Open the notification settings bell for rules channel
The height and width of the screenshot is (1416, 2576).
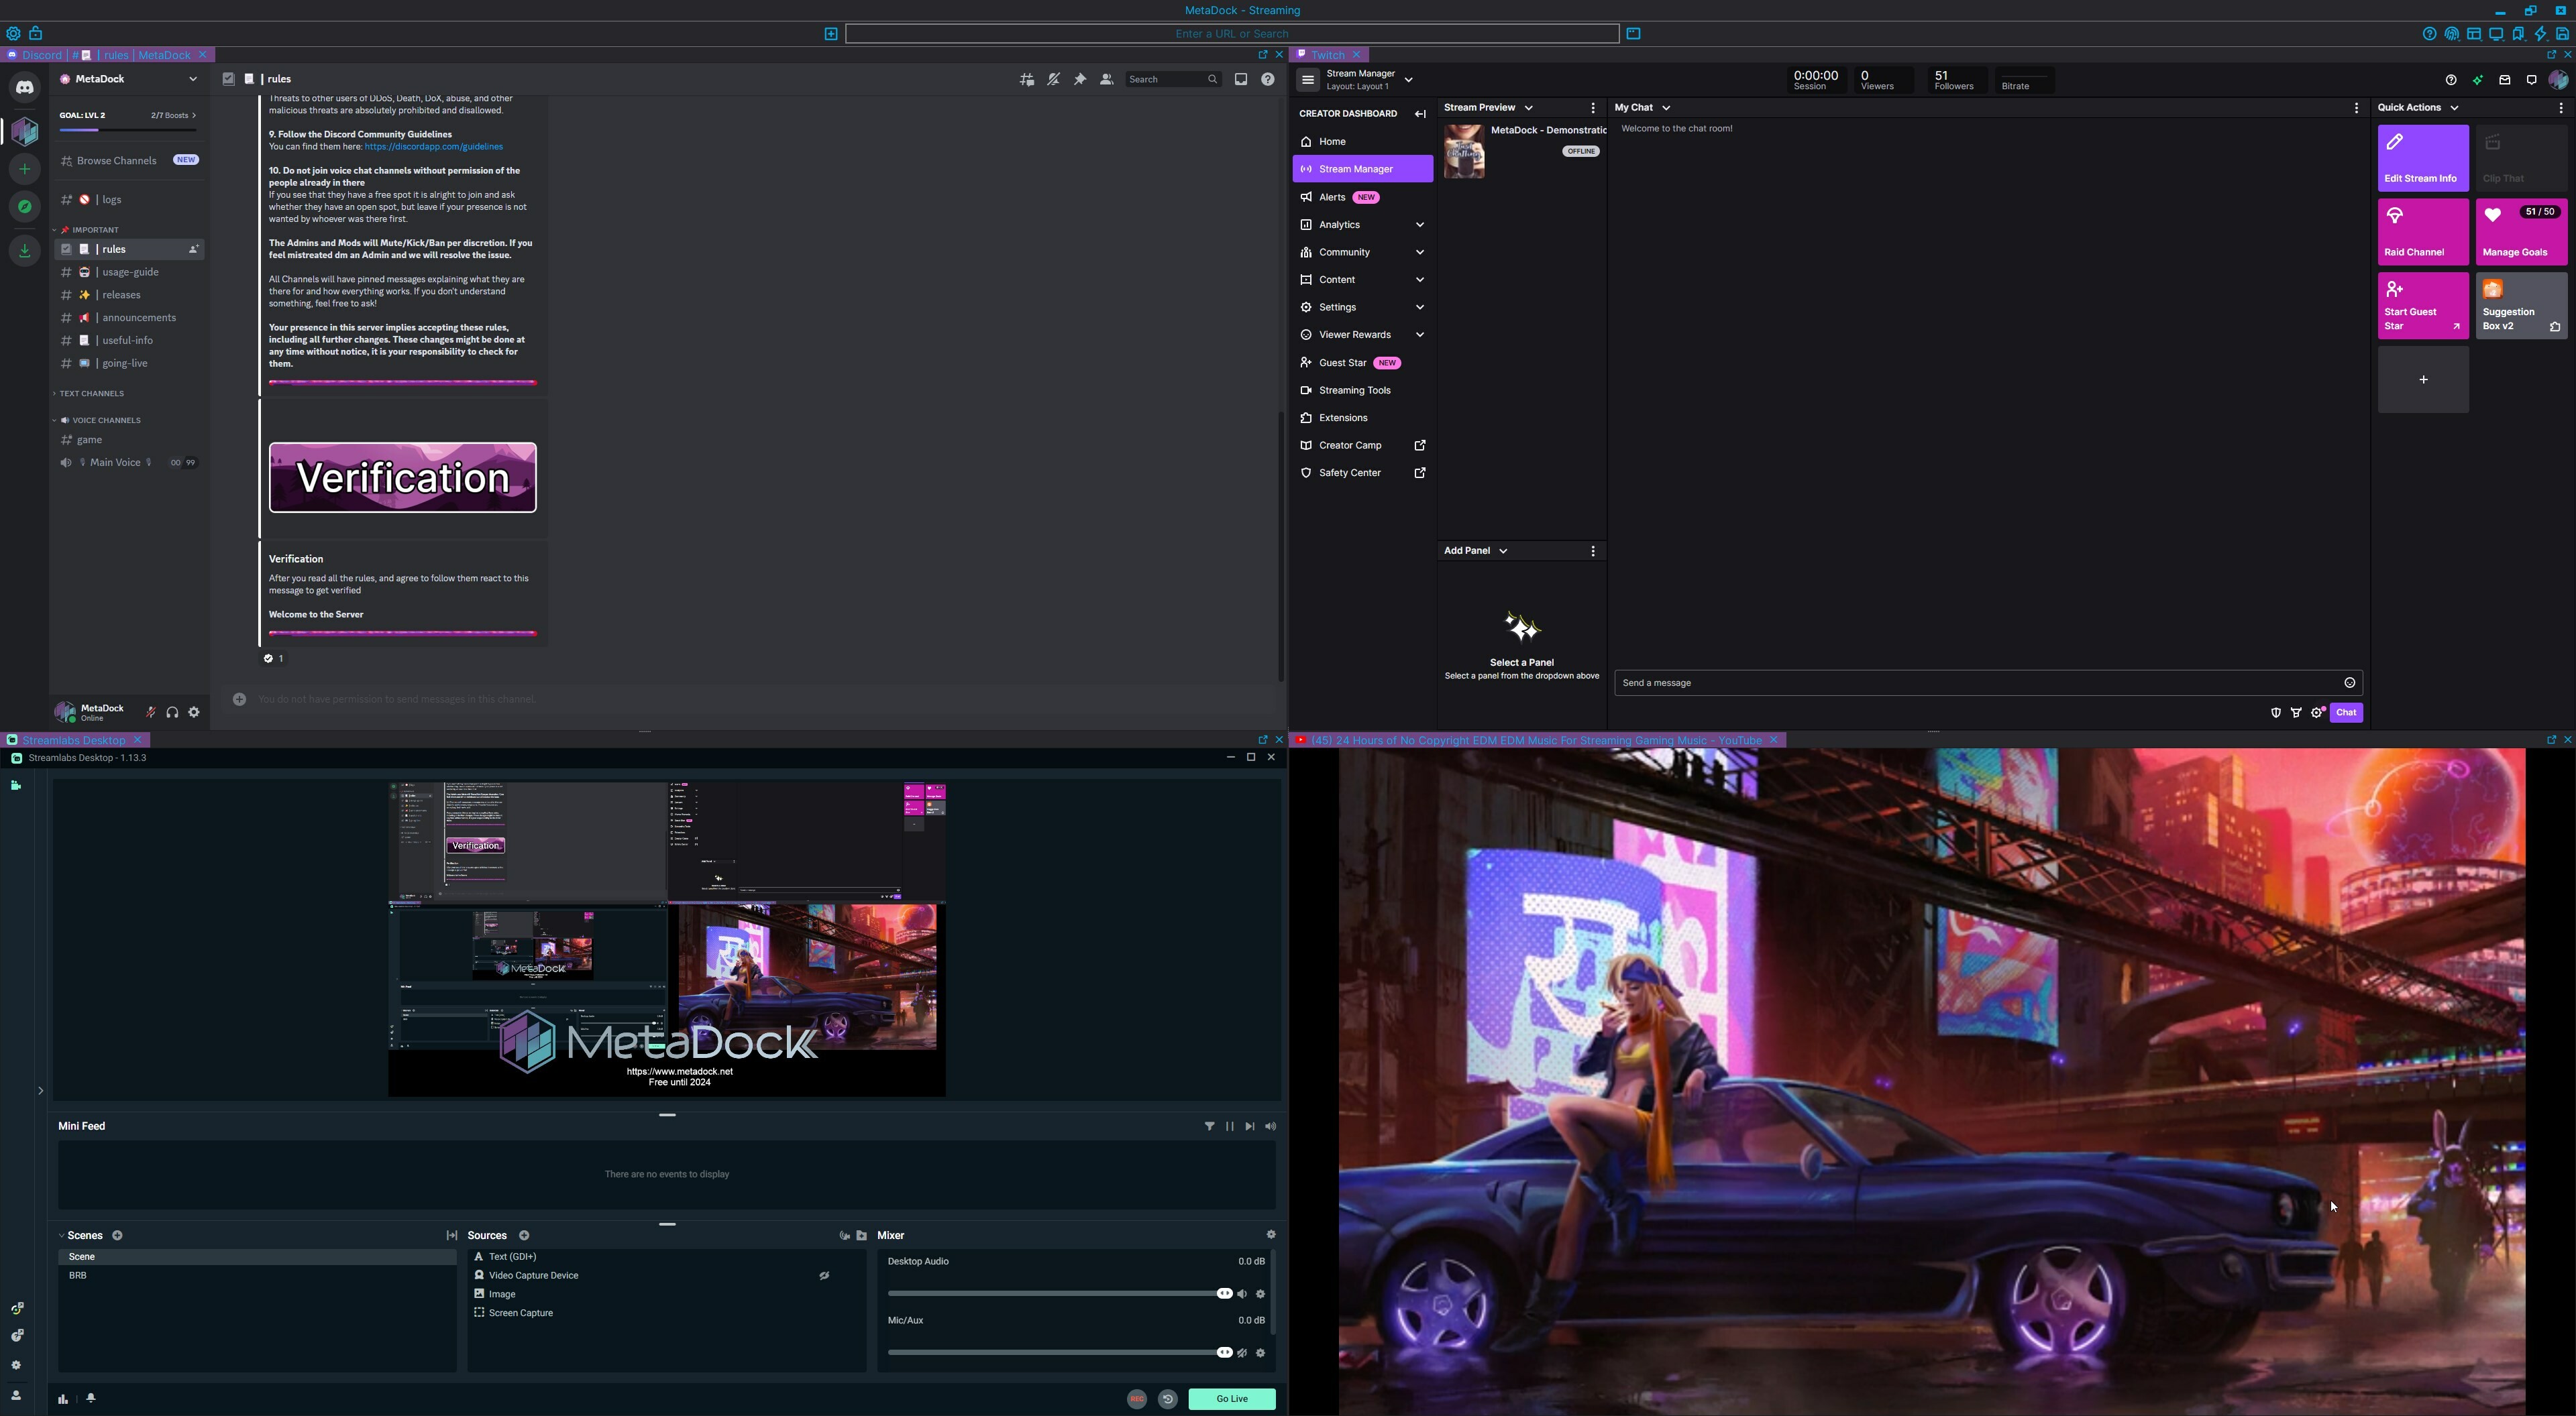point(1053,79)
